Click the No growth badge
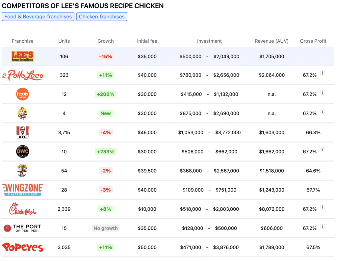Screen dimensions: 337x261 pos(106,228)
